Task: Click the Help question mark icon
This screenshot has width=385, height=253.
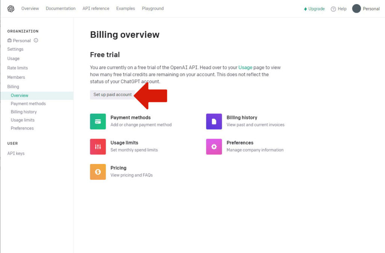Action: 333,9
